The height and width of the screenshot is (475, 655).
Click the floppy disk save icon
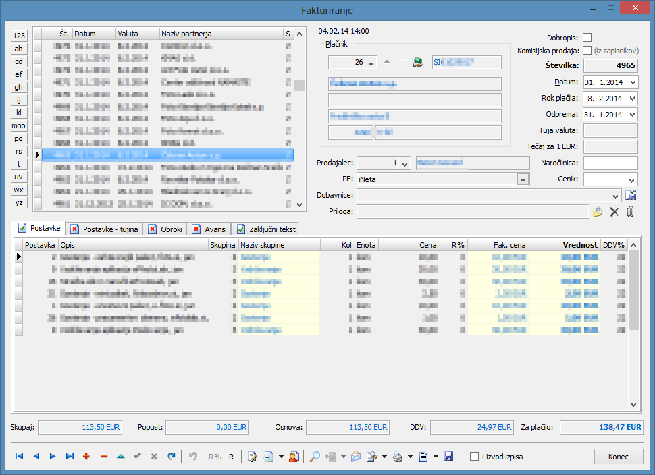point(448,457)
